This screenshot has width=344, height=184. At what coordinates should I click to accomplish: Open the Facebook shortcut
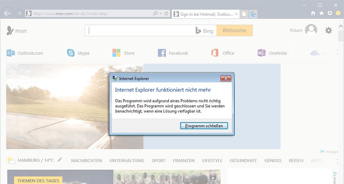click(x=173, y=53)
